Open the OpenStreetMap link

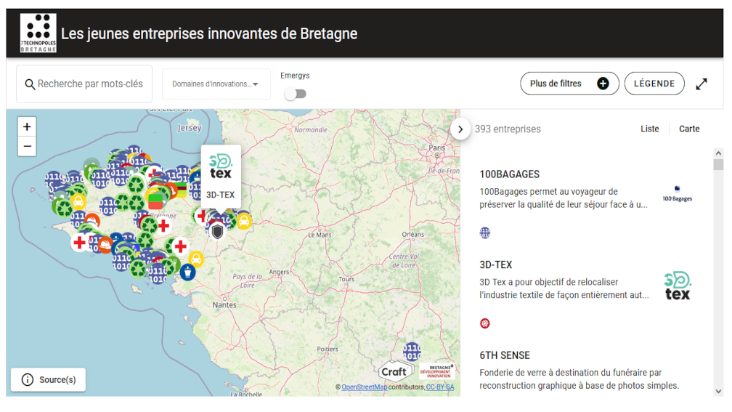coord(364,387)
